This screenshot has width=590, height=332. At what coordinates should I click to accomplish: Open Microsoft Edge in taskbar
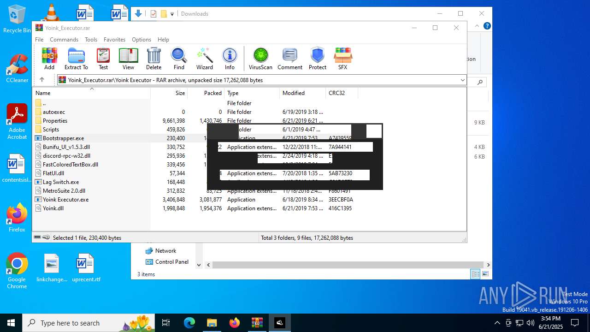[189, 323]
